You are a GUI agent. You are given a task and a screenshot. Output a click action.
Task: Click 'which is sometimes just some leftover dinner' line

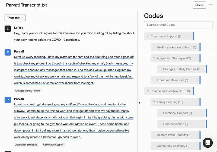coord(54,83)
